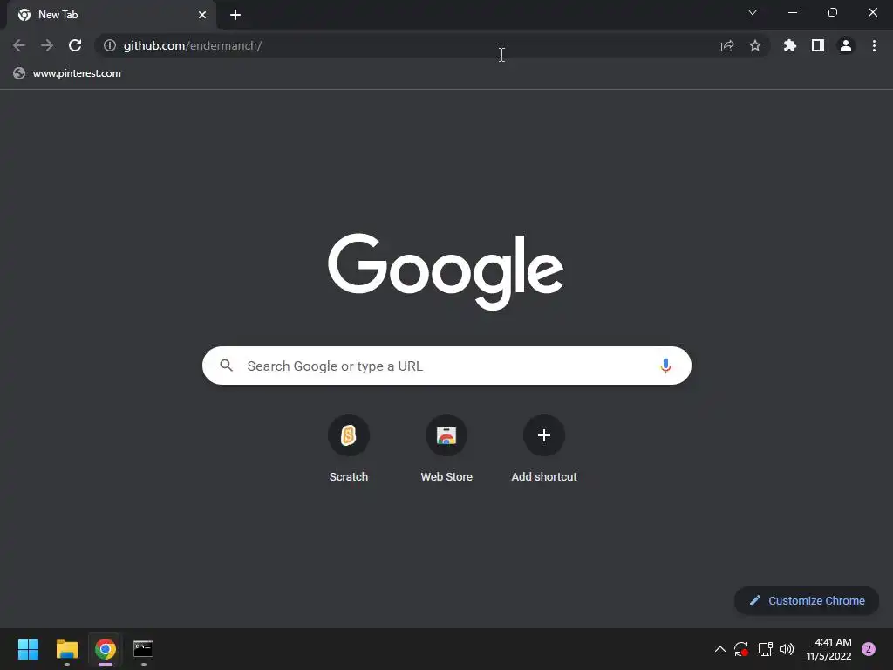Open Chrome's three-dot menu
The height and width of the screenshot is (670, 893).
coord(874,45)
